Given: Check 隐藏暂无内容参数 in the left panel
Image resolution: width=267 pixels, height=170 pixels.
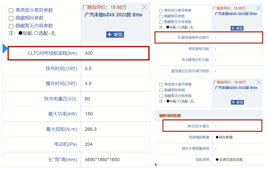Looking at the screenshot, I should click(11, 26).
